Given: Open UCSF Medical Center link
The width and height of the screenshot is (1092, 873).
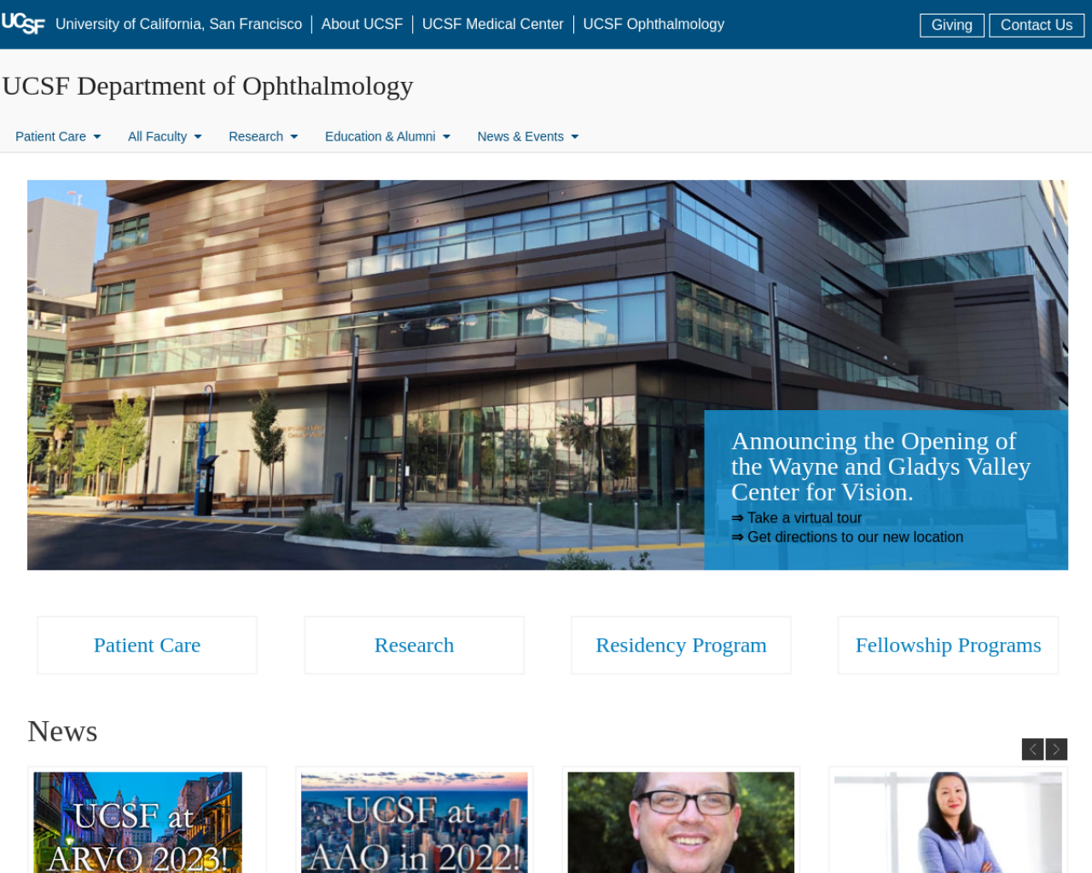Looking at the screenshot, I should [492, 24].
